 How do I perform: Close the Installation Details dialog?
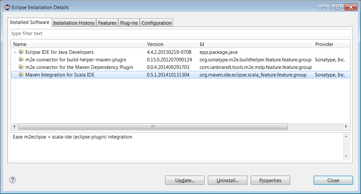pos(333,180)
